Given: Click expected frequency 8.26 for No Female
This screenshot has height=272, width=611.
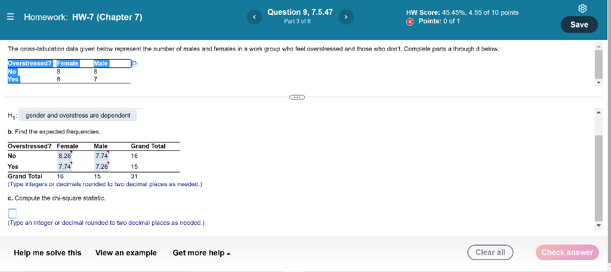Looking at the screenshot, I should point(64,156).
